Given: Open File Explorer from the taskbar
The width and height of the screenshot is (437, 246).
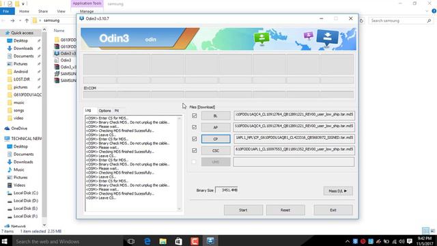Looking at the screenshot, I should pos(163,241).
